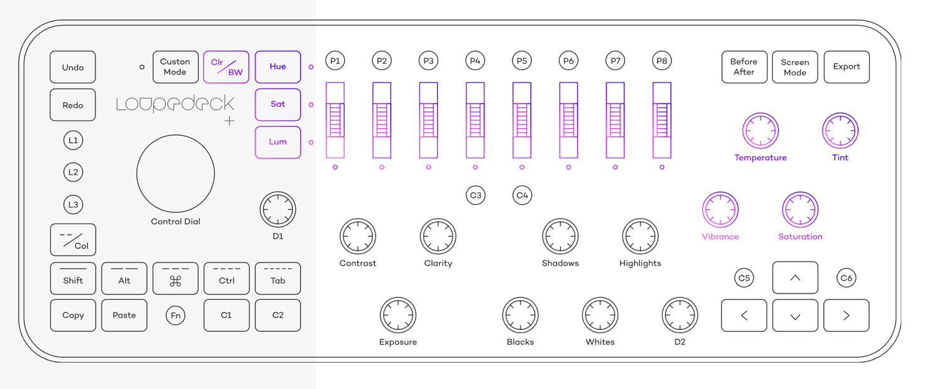Open Screen Mode
Image resolution: width=925 pixels, height=389 pixels.
794,67
